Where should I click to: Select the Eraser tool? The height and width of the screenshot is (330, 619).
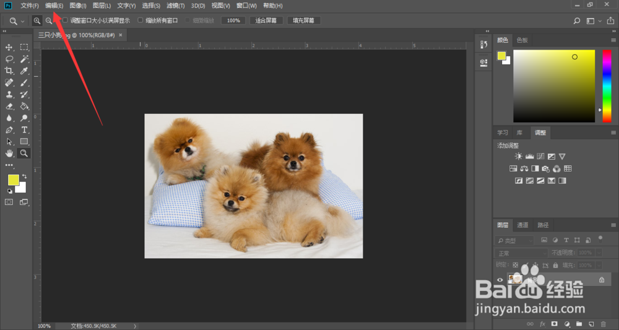[x=9, y=106]
